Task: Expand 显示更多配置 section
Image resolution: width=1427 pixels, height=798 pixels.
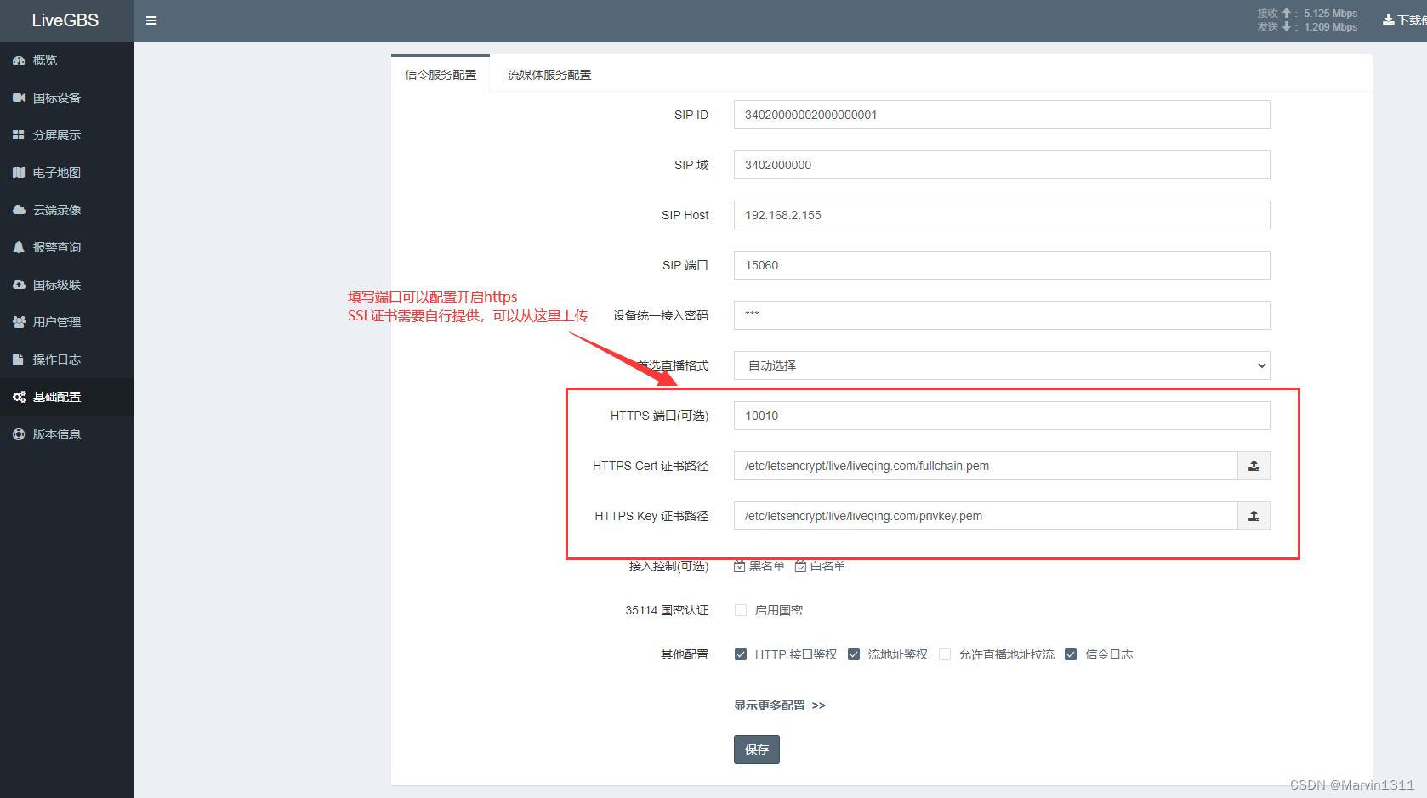Action: [780, 705]
